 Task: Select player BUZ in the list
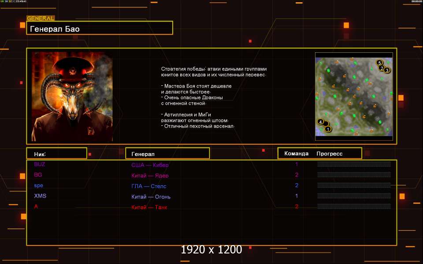(40, 164)
